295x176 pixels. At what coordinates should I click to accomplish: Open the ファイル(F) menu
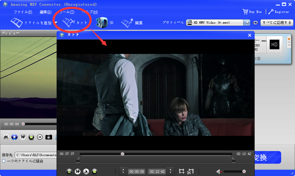point(23,12)
